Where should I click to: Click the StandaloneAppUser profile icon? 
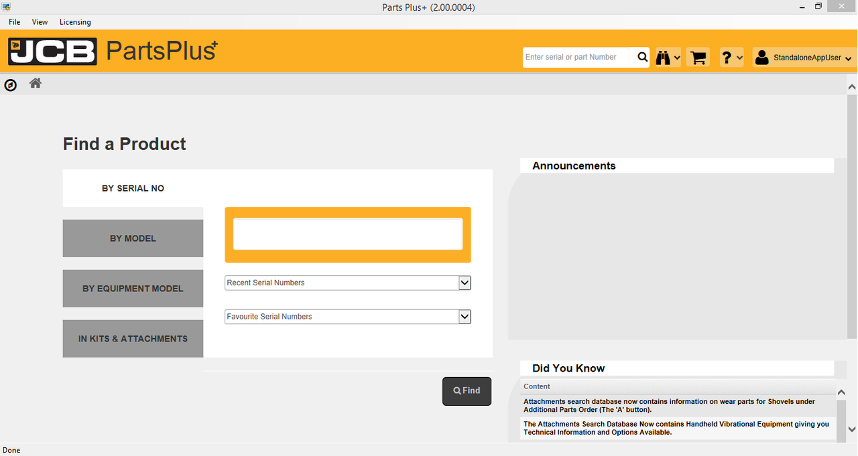[x=761, y=58]
